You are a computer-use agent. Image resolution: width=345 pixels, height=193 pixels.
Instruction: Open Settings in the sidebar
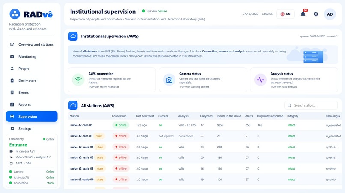pyautogui.click(x=32, y=129)
